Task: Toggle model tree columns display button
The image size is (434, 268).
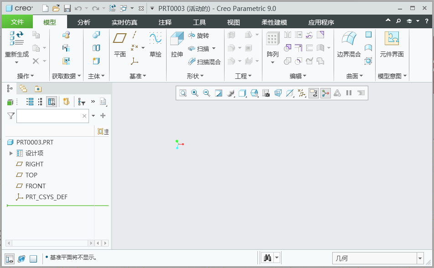Action: 52,102
